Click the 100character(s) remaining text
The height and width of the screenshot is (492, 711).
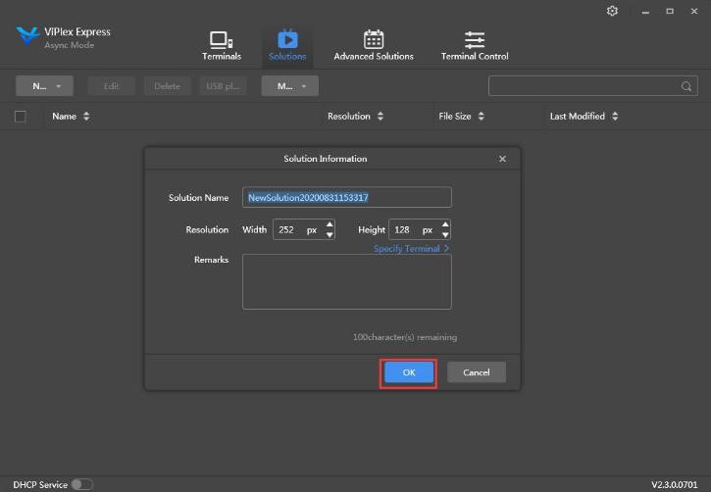[x=405, y=337]
